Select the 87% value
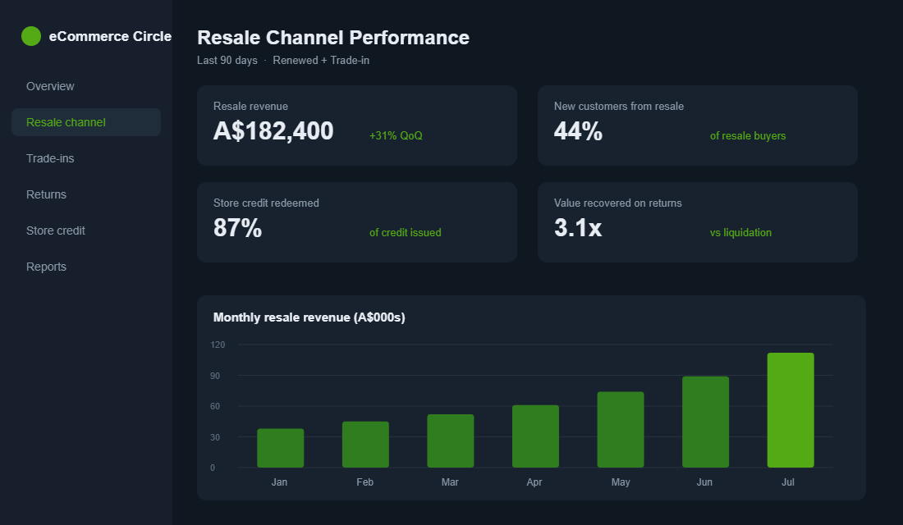 click(237, 228)
